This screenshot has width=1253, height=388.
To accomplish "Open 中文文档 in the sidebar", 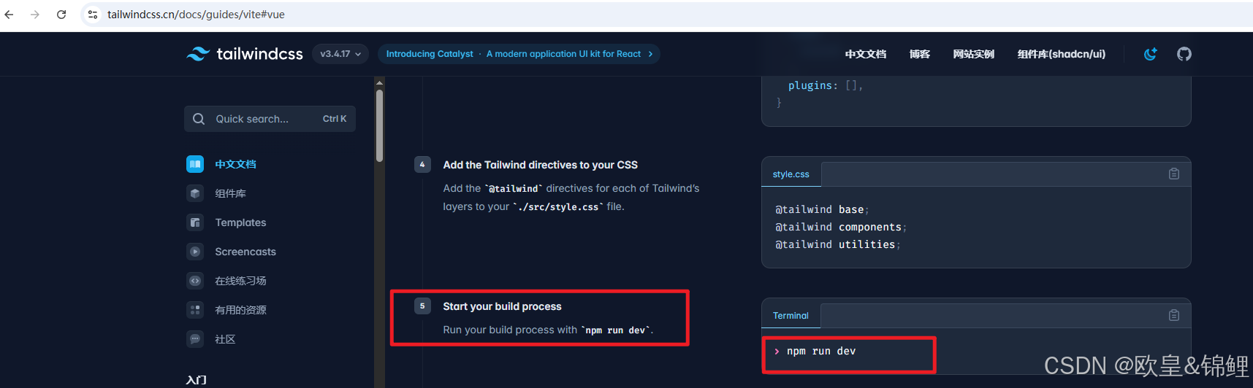I will click(235, 164).
